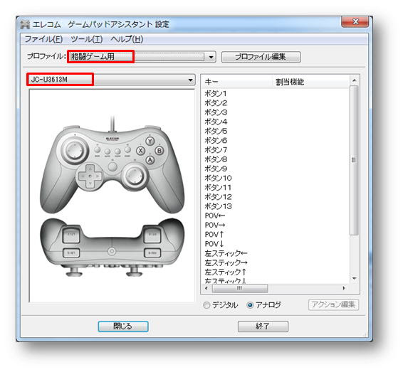Click the vertical scrollbar down arrow

(355, 279)
